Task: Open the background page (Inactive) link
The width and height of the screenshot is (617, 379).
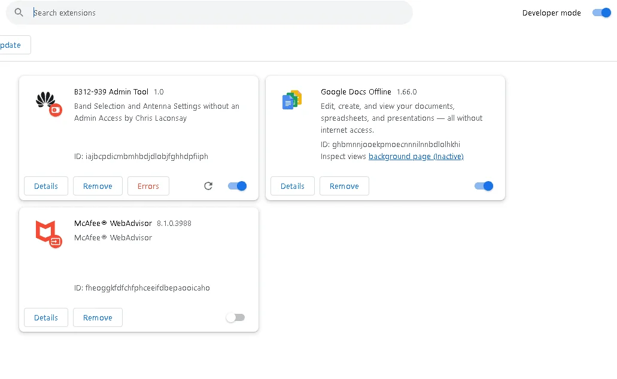Action: 416,156
